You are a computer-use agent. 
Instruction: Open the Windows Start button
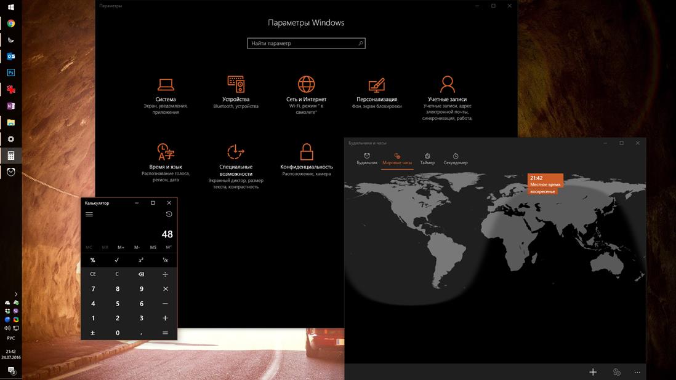(11, 7)
